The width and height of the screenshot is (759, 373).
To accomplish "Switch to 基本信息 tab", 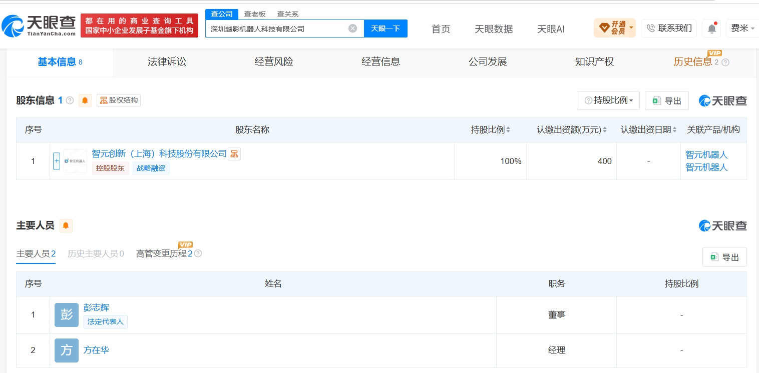I will click(x=60, y=62).
